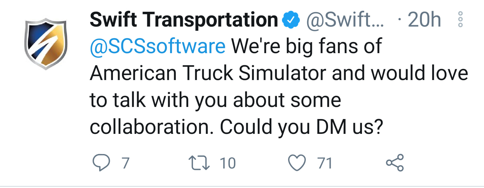484x188 pixels.
Task: Click the retweet count of 10
Action: tap(228, 163)
